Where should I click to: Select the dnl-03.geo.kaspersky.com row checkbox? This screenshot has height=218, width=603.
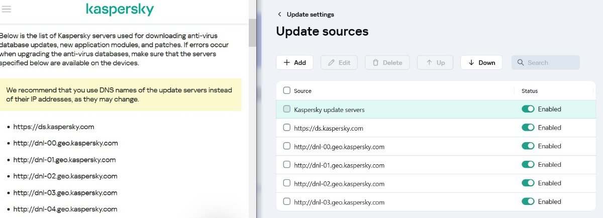pos(287,202)
